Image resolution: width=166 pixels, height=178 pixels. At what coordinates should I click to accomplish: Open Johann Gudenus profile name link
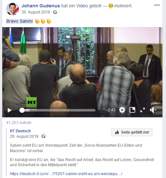coord(41,6)
